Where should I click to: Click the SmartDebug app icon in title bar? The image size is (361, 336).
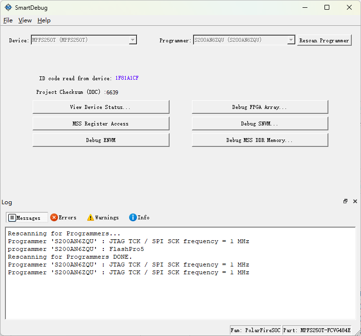(8, 8)
